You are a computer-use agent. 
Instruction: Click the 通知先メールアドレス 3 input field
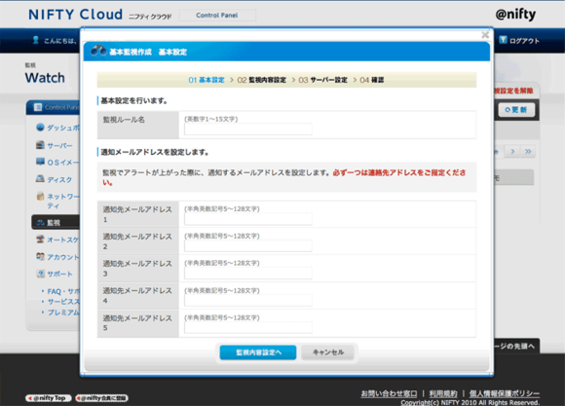(247, 273)
